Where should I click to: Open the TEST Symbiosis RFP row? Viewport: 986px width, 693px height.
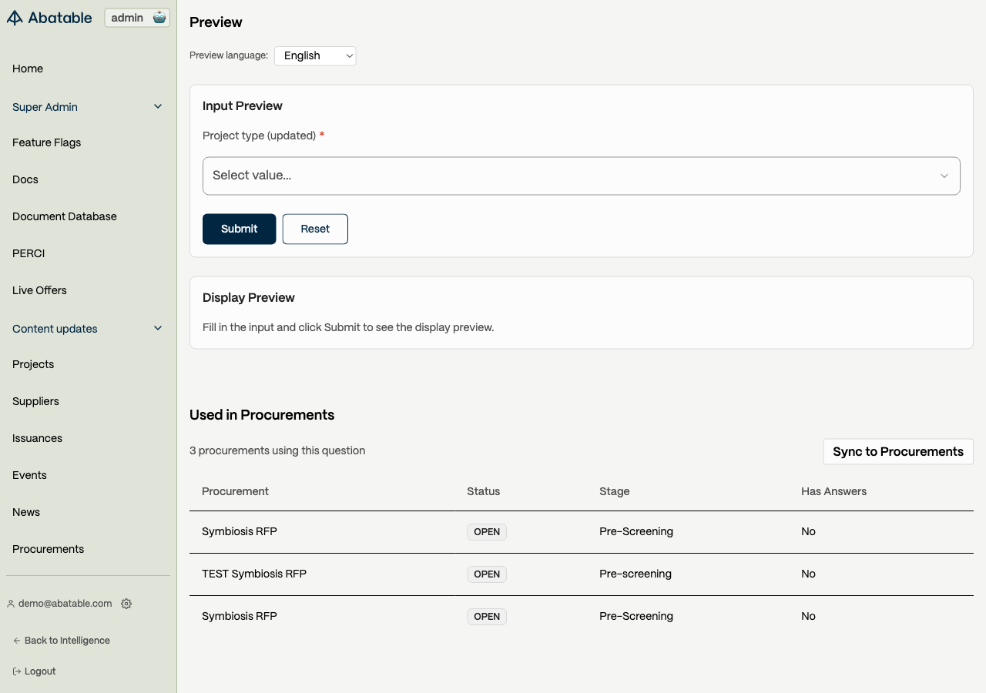coord(253,574)
